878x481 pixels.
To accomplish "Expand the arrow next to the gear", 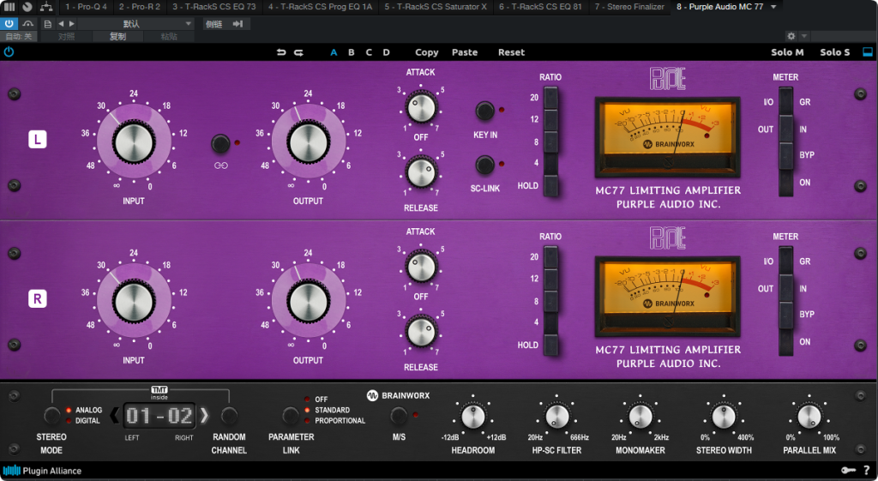I will 804,36.
